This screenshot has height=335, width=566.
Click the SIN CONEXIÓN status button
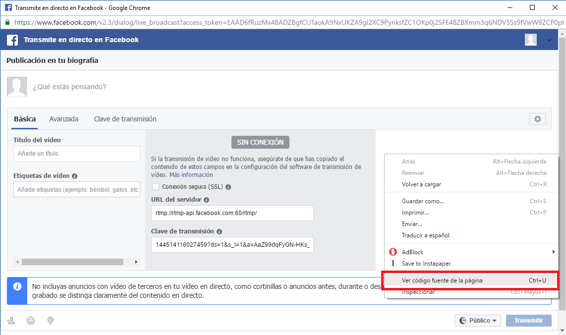click(x=260, y=142)
